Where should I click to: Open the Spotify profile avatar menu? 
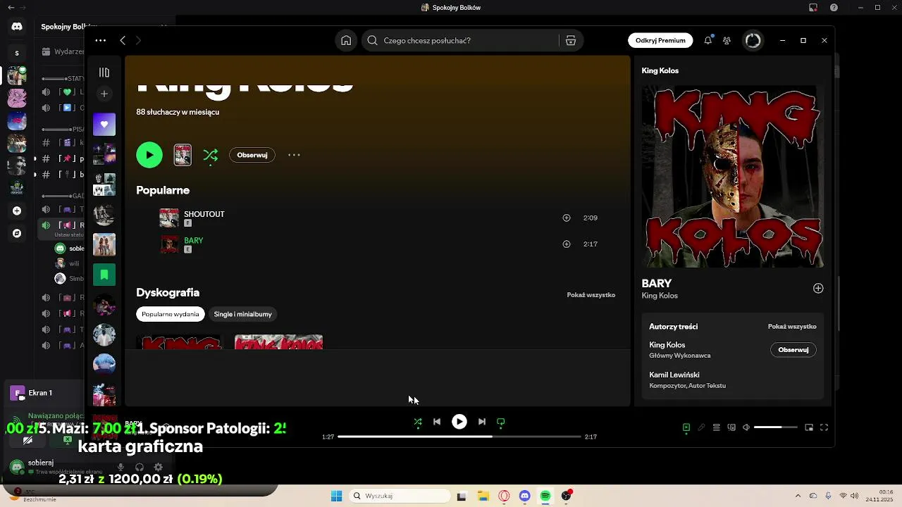coord(753,40)
